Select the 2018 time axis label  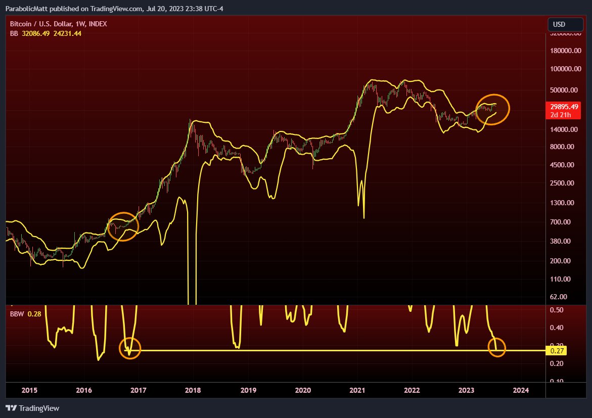[193, 390]
